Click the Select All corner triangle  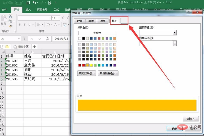[3, 52]
